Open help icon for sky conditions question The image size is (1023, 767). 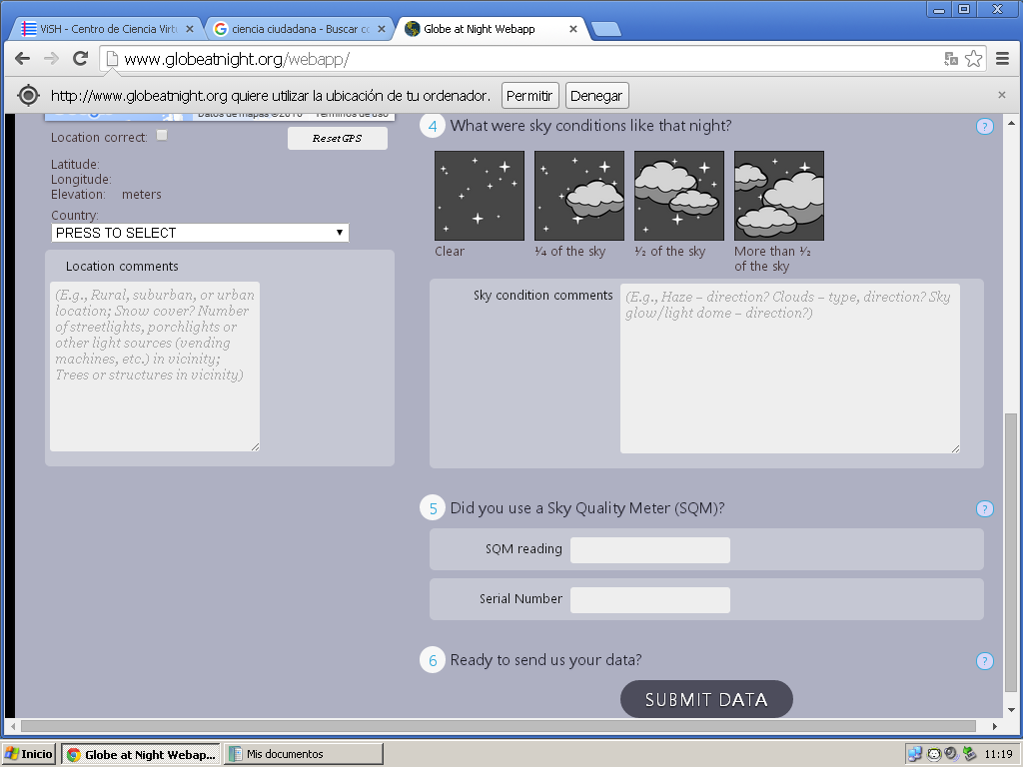click(x=984, y=127)
